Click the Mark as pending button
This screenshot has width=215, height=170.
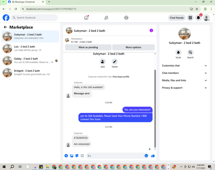[x=88, y=47]
